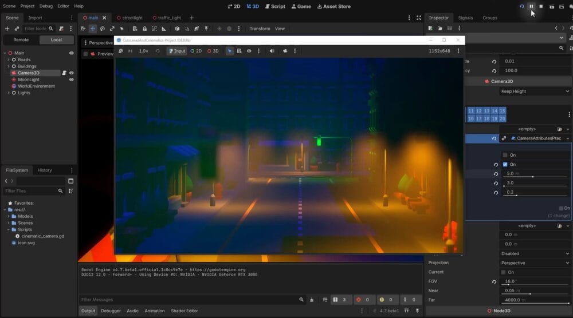
Task: Open the Asset Store workspace
Action: click(x=334, y=6)
